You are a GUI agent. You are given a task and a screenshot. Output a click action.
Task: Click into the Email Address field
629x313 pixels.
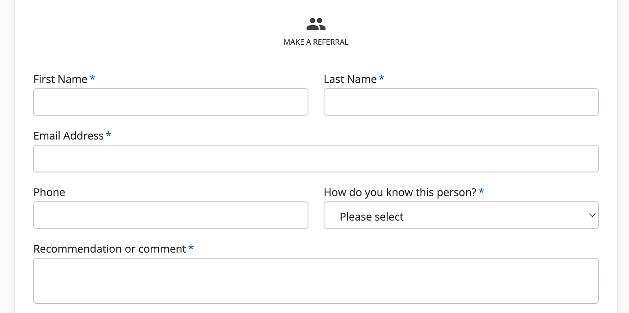coord(316,159)
